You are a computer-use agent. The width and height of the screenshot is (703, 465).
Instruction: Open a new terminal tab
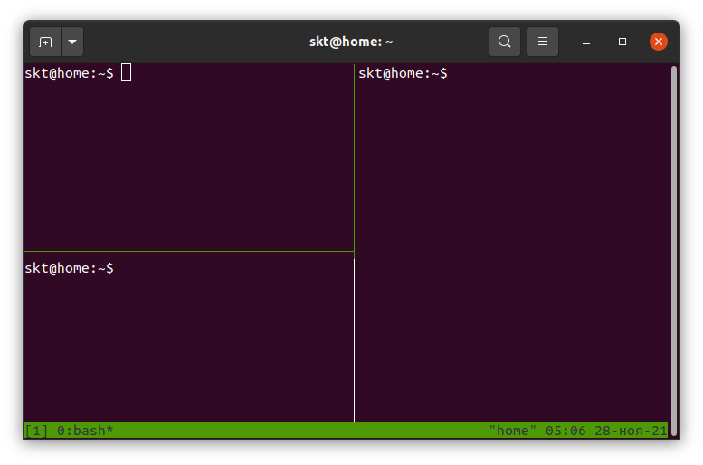[x=45, y=42]
